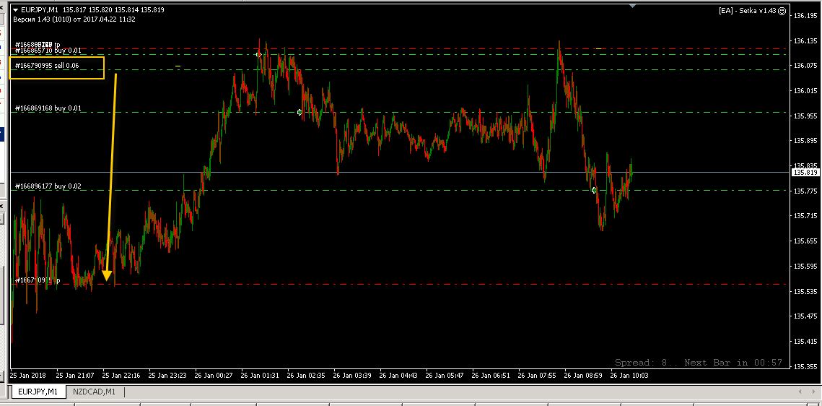Click the Версия 1.43 version text line

[74, 19]
